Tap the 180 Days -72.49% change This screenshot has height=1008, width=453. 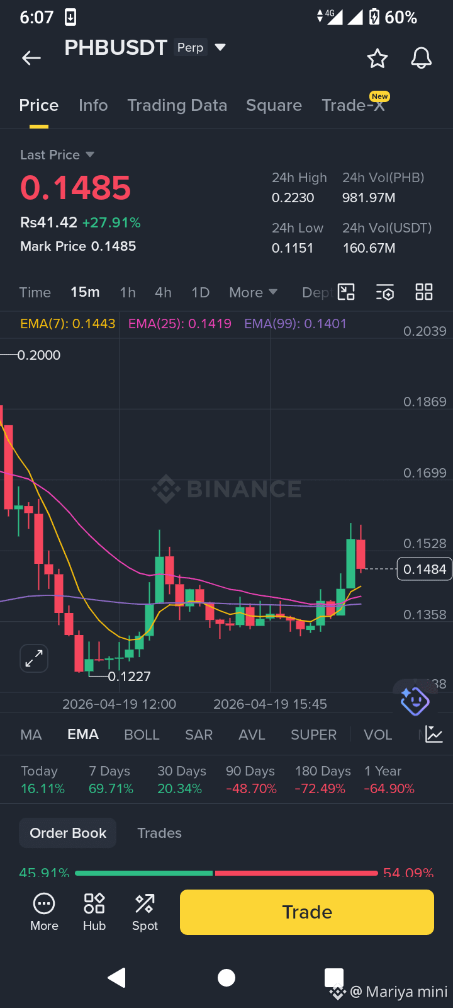click(323, 780)
